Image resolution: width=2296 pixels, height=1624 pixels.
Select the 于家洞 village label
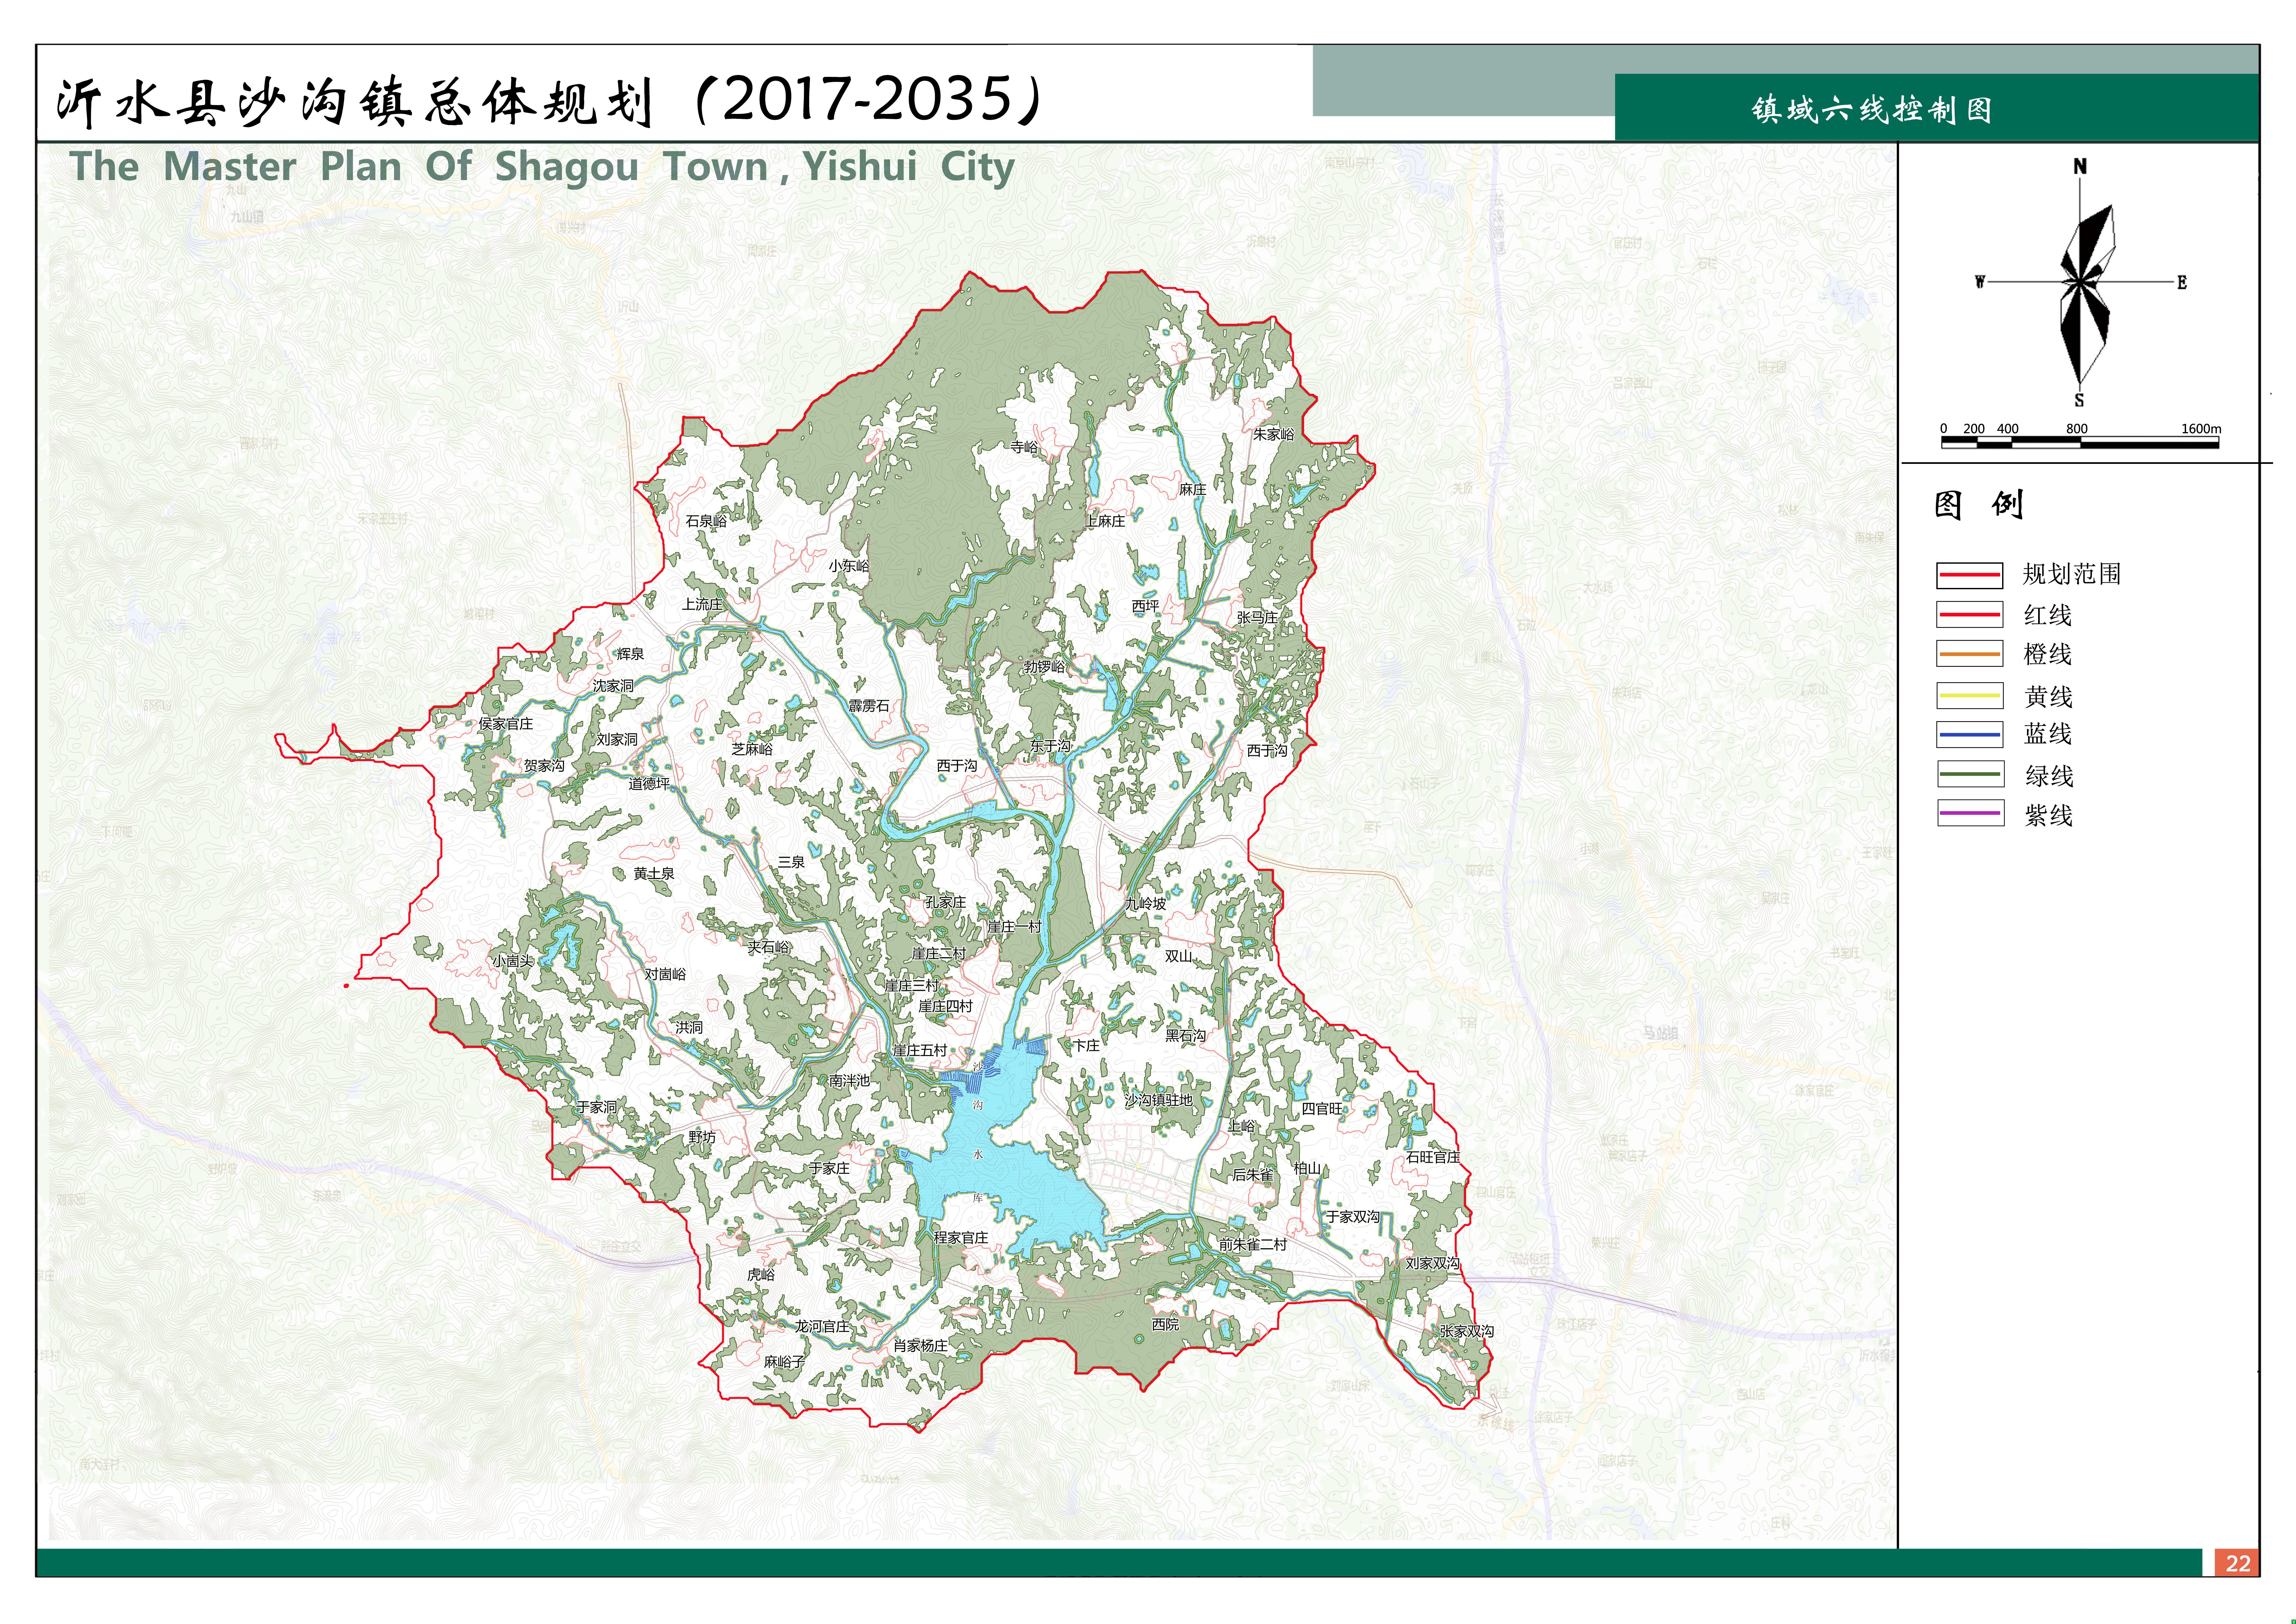pyautogui.click(x=597, y=1108)
